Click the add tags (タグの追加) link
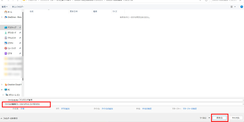The height and width of the screenshot is (122, 244). coord(65,109)
